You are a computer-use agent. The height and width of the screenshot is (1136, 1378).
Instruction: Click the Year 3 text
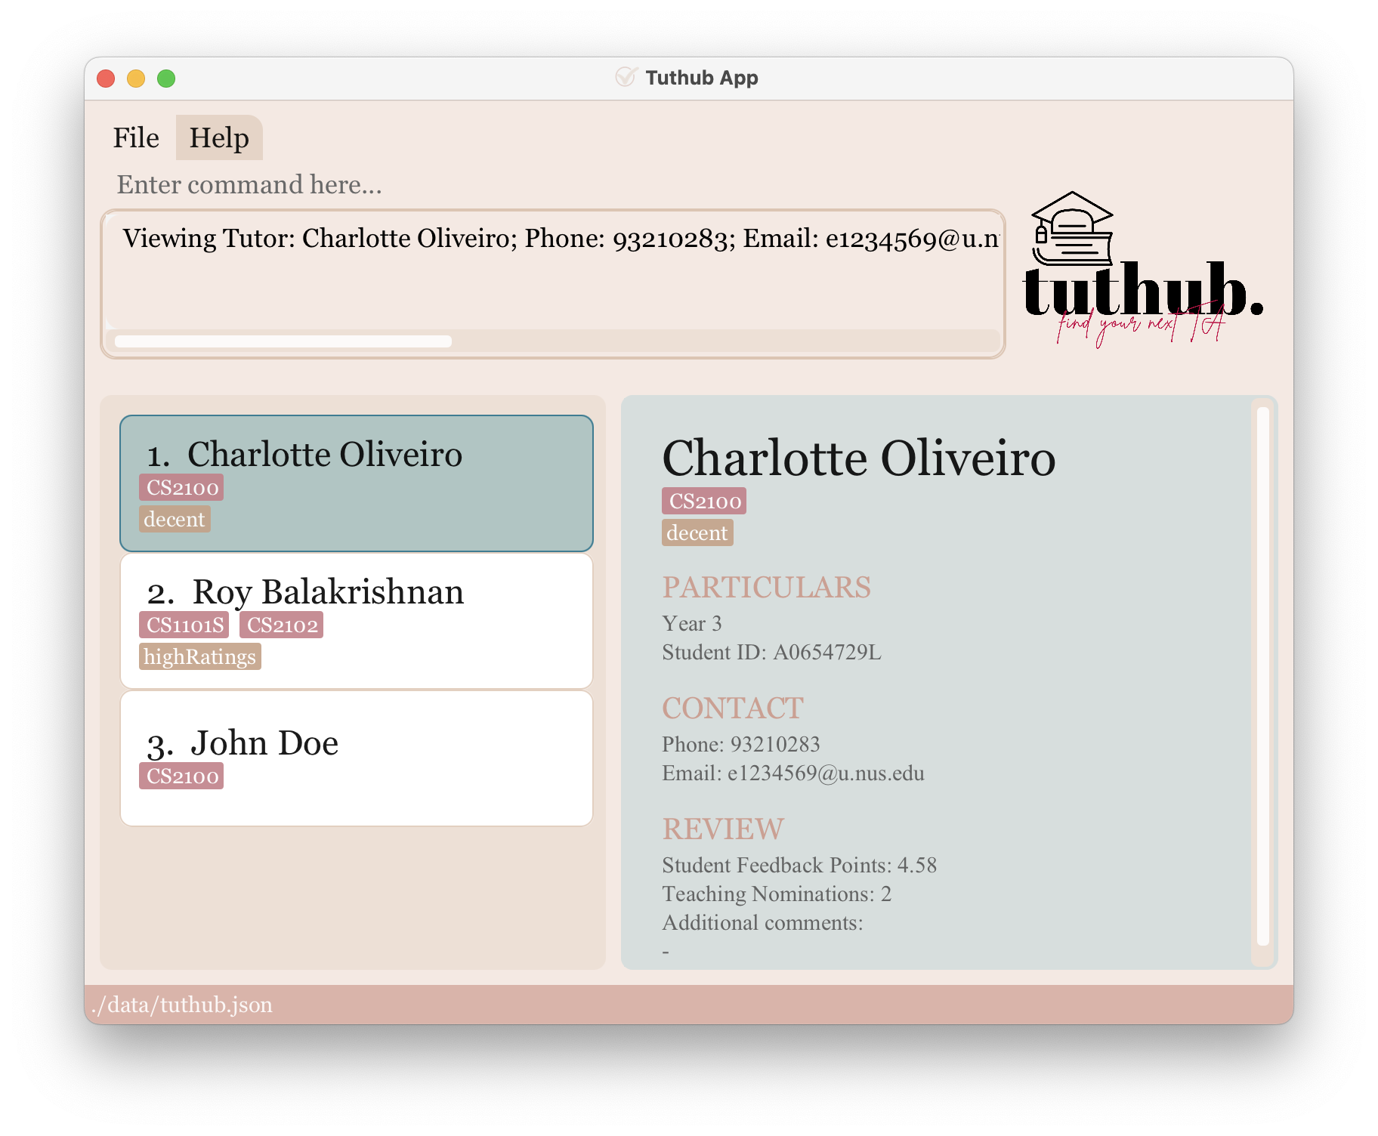point(692,624)
